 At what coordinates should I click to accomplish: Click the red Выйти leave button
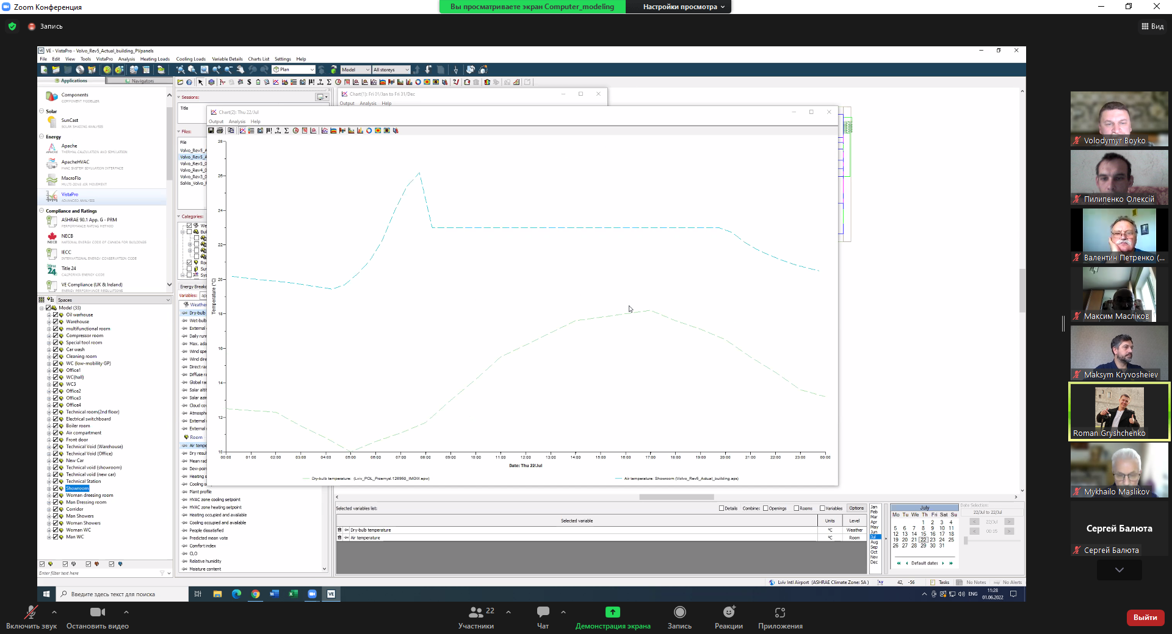pyautogui.click(x=1145, y=618)
